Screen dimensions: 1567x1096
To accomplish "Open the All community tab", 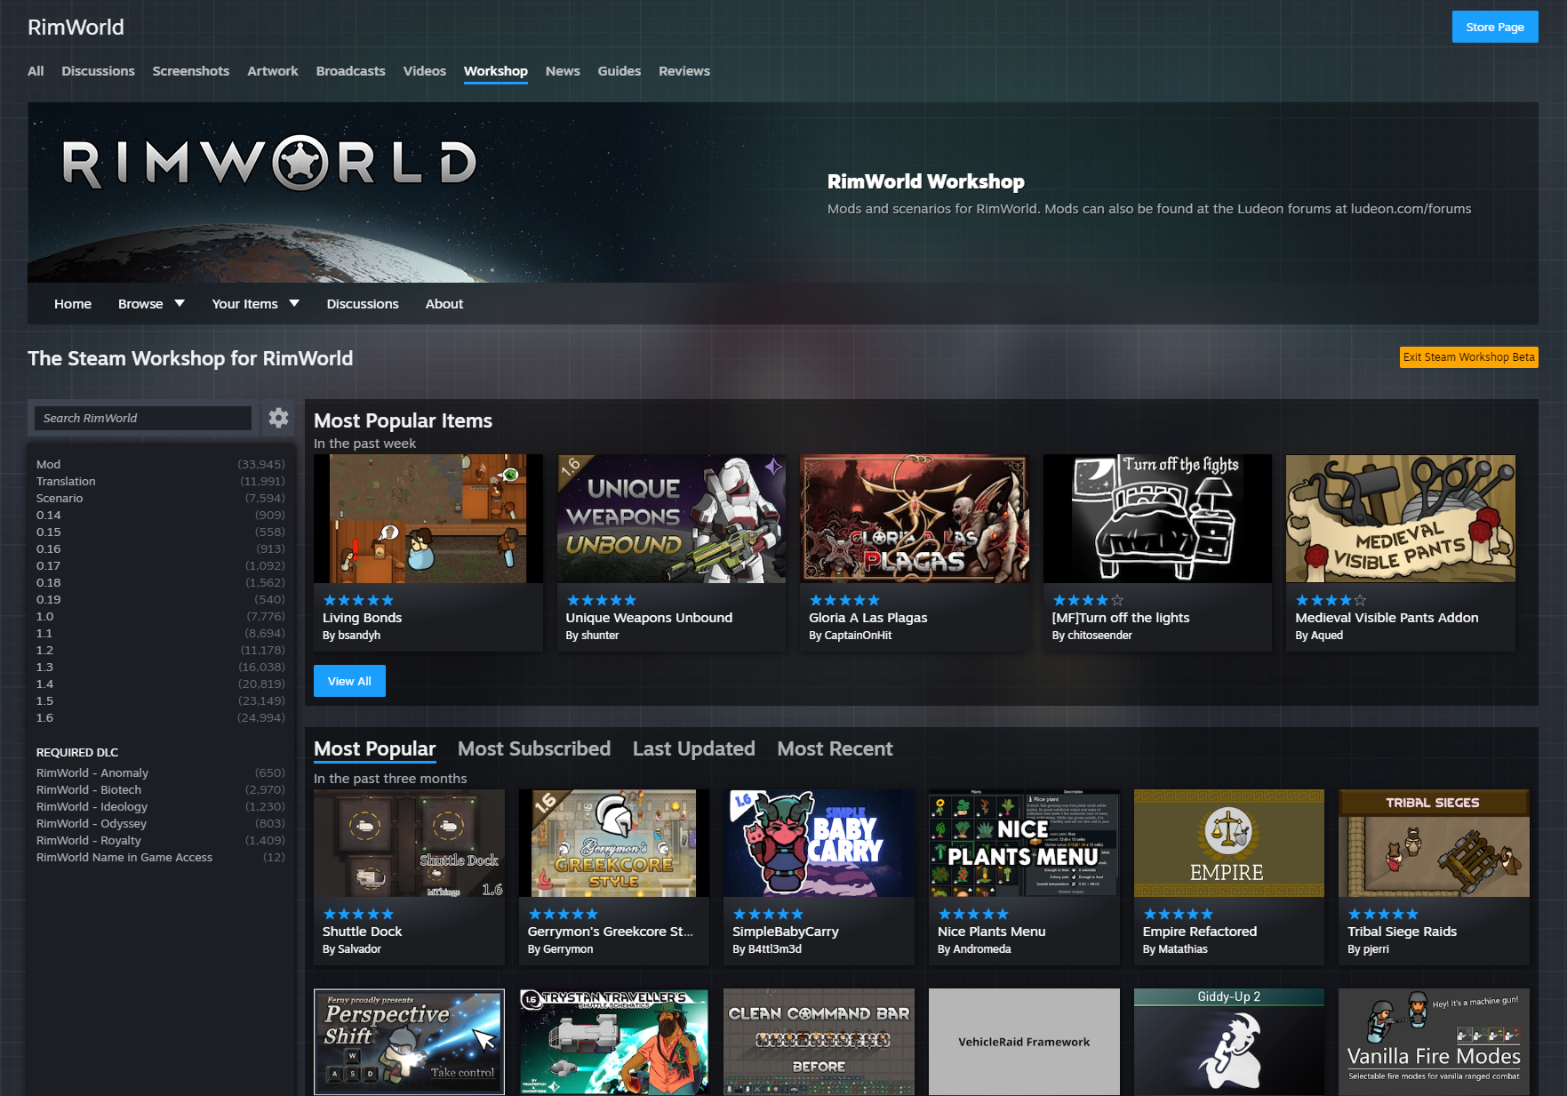I will [x=36, y=71].
